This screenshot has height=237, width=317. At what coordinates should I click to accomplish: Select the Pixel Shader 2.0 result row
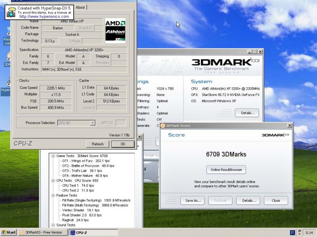coord(82,215)
